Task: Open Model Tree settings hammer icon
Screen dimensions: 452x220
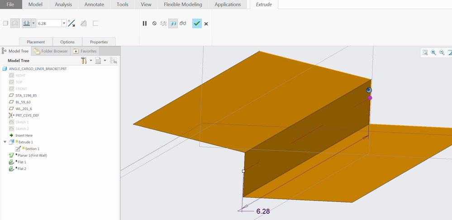Action: 84,60
